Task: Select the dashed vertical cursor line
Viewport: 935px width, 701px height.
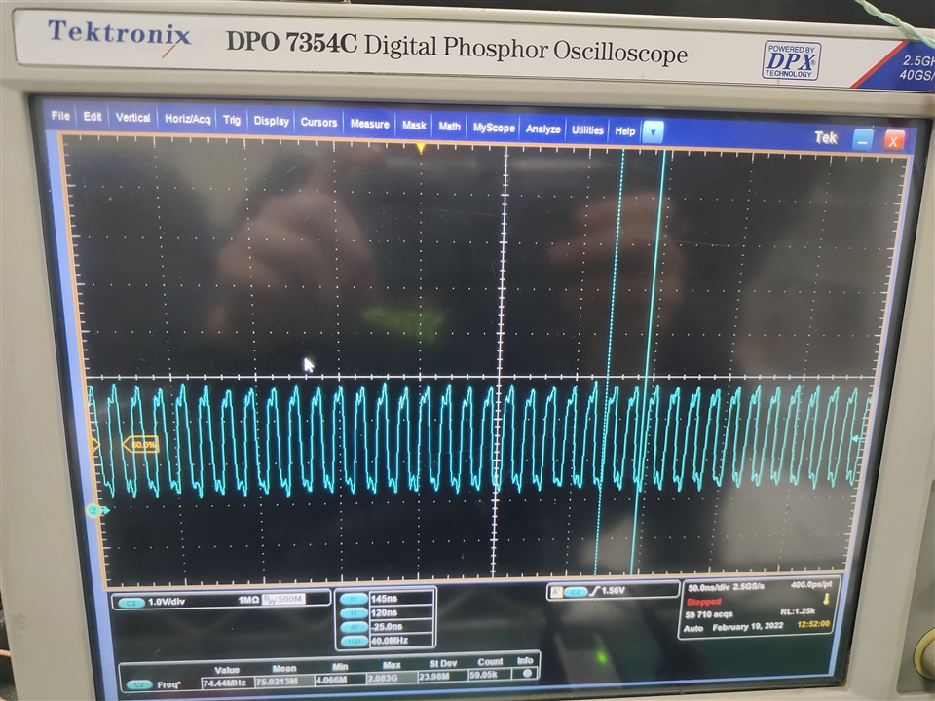Action: (x=610, y=360)
